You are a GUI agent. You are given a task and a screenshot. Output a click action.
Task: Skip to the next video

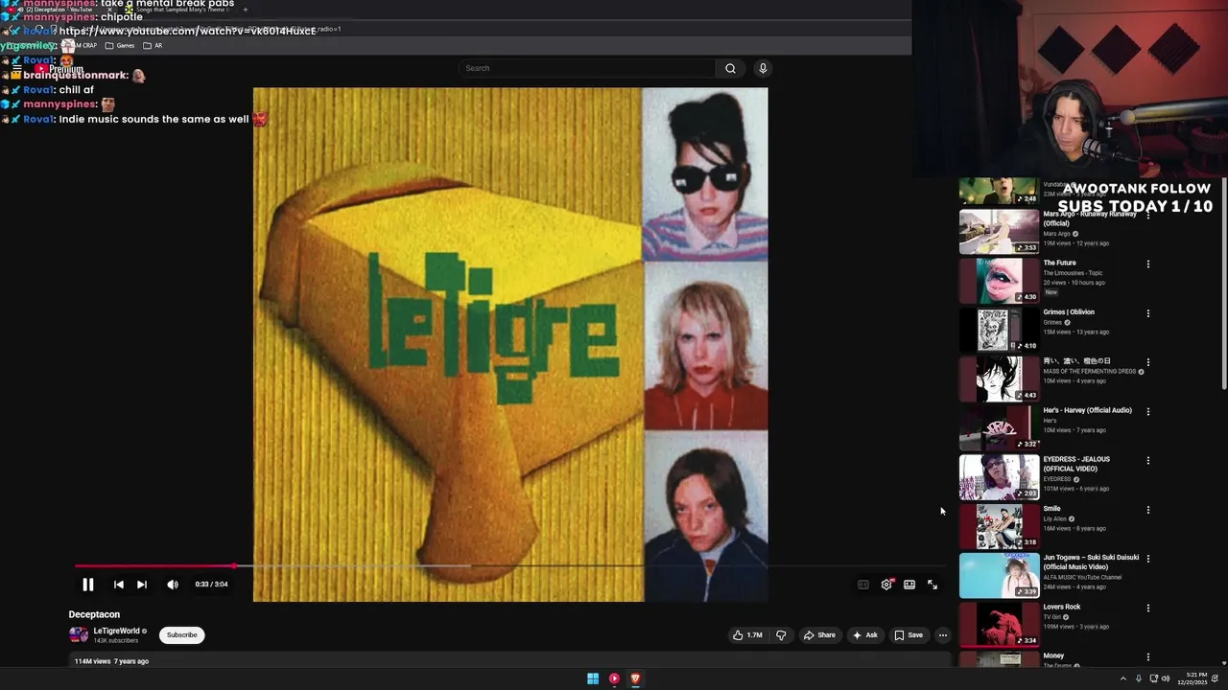(x=142, y=585)
